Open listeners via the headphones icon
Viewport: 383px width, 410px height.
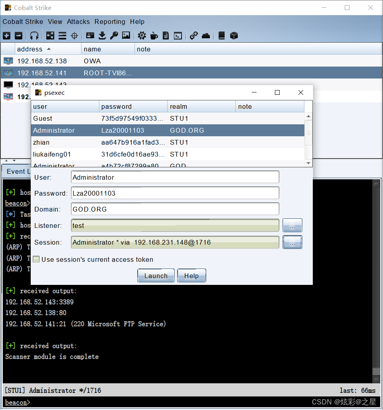[x=34, y=35]
